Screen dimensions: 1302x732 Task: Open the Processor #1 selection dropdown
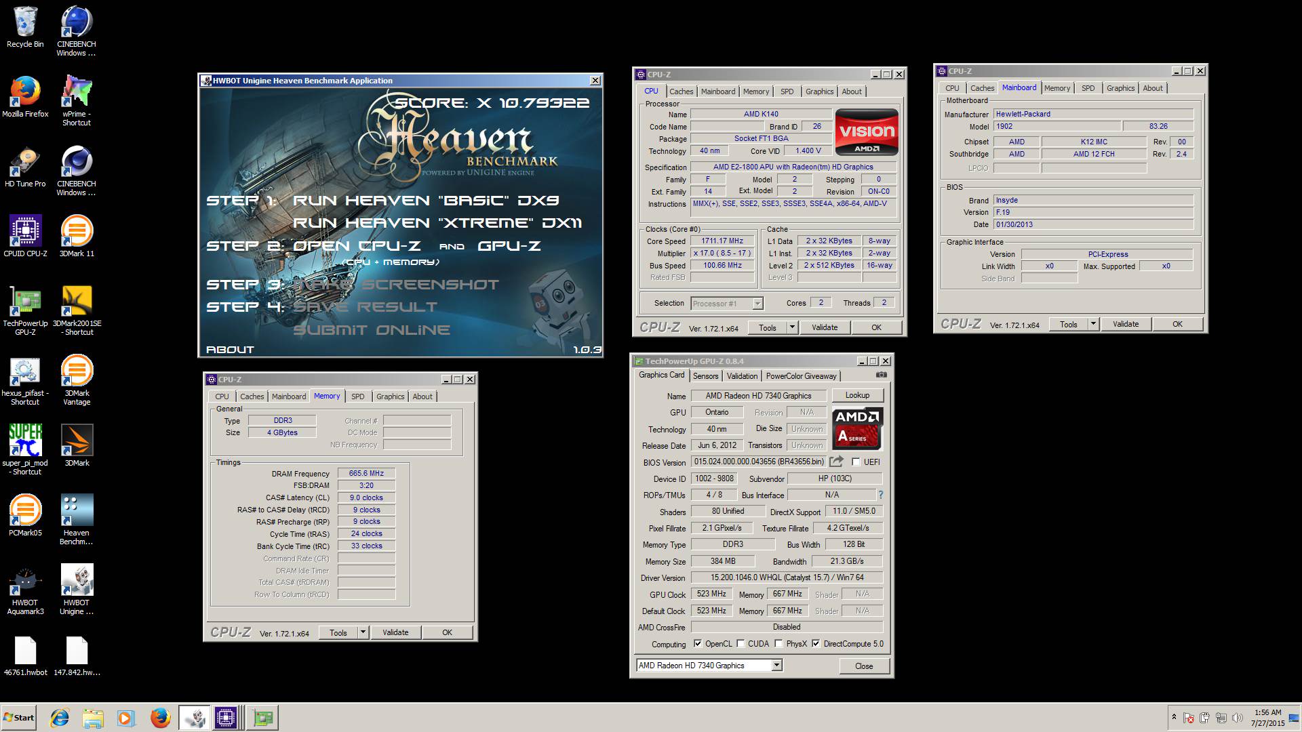(757, 304)
